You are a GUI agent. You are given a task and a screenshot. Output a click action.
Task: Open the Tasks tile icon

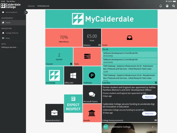[87, 56]
